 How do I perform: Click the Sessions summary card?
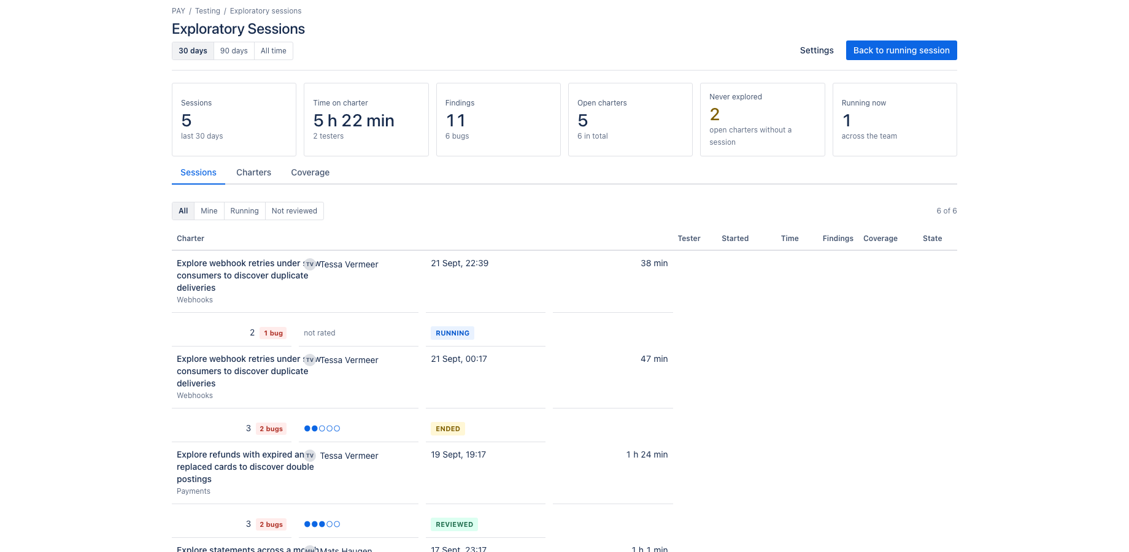point(234,120)
